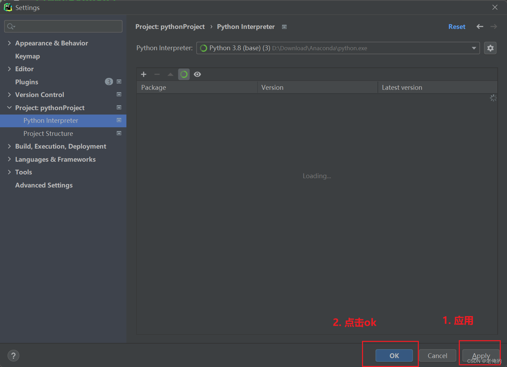Select Python Interpreter in the tree
The image size is (507, 367).
(x=63, y=121)
